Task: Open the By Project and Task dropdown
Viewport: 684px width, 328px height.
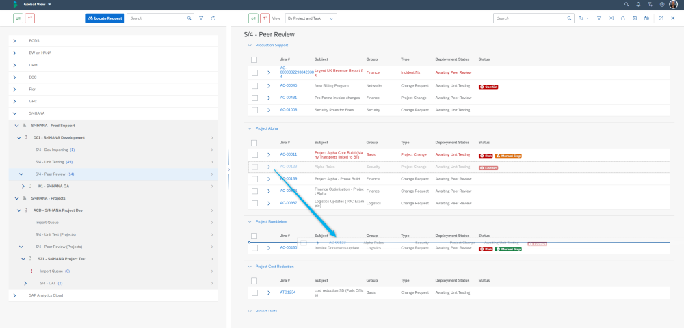Action: pyautogui.click(x=311, y=18)
